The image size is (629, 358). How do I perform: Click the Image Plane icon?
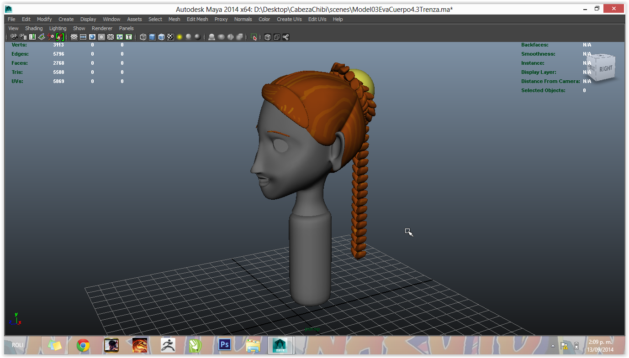click(42, 37)
